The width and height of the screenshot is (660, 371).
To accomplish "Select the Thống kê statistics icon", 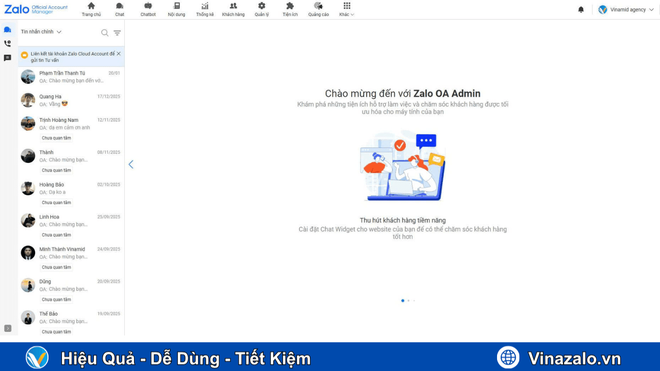I will (x=205, y=9).
